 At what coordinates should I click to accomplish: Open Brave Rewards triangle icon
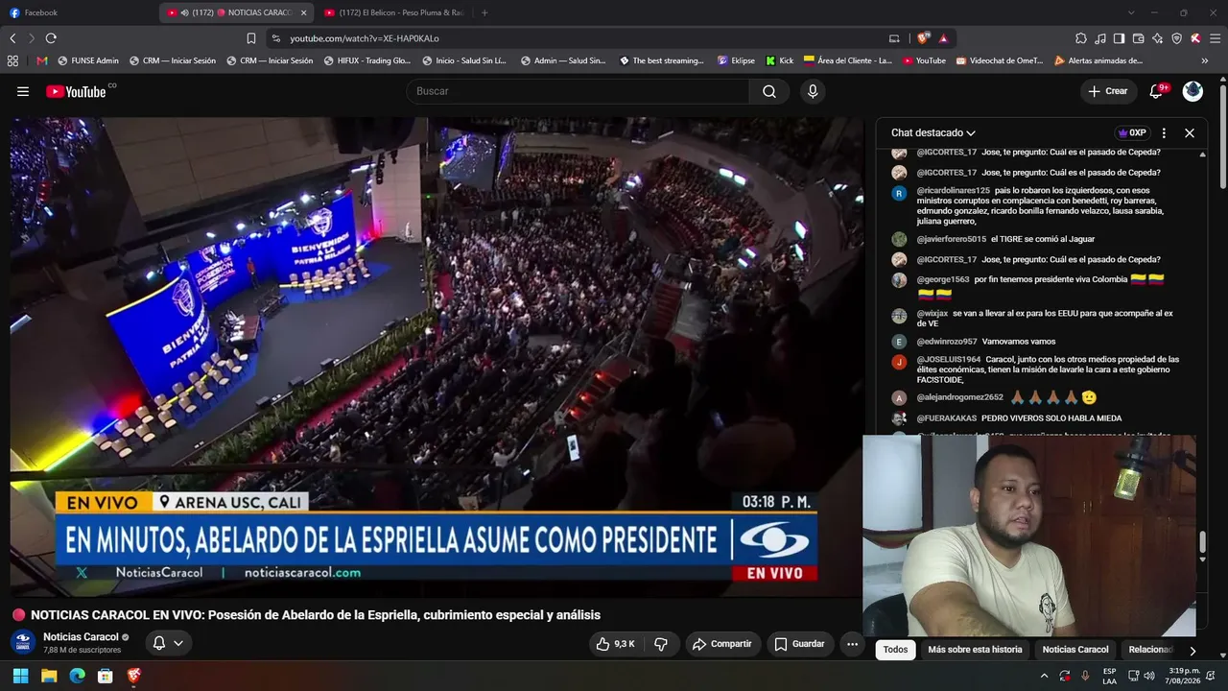[x=944, y=38]
